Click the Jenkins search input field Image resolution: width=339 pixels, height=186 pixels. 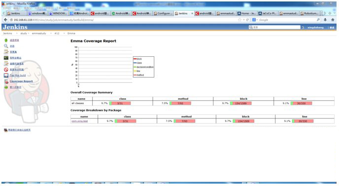[x=274, y=27]
